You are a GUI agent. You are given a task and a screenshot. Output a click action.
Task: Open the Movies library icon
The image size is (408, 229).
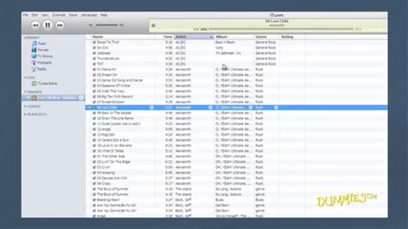click(x=34, y=50)
